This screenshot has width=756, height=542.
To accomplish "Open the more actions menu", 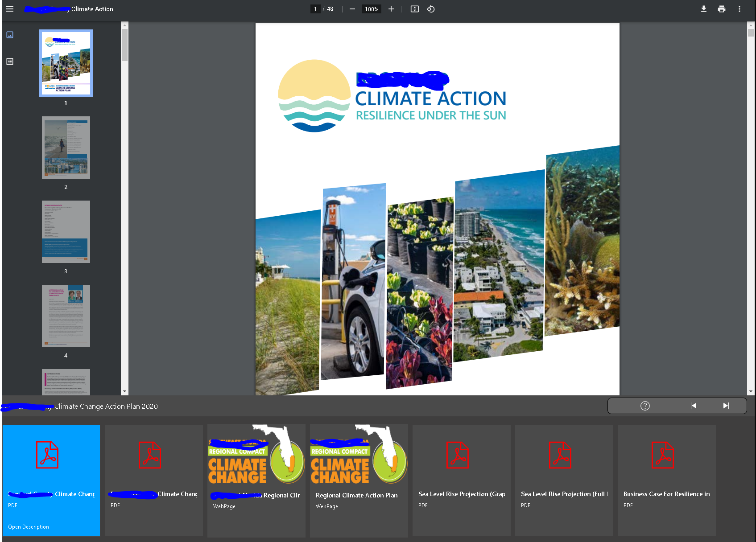I will [739, 9].
